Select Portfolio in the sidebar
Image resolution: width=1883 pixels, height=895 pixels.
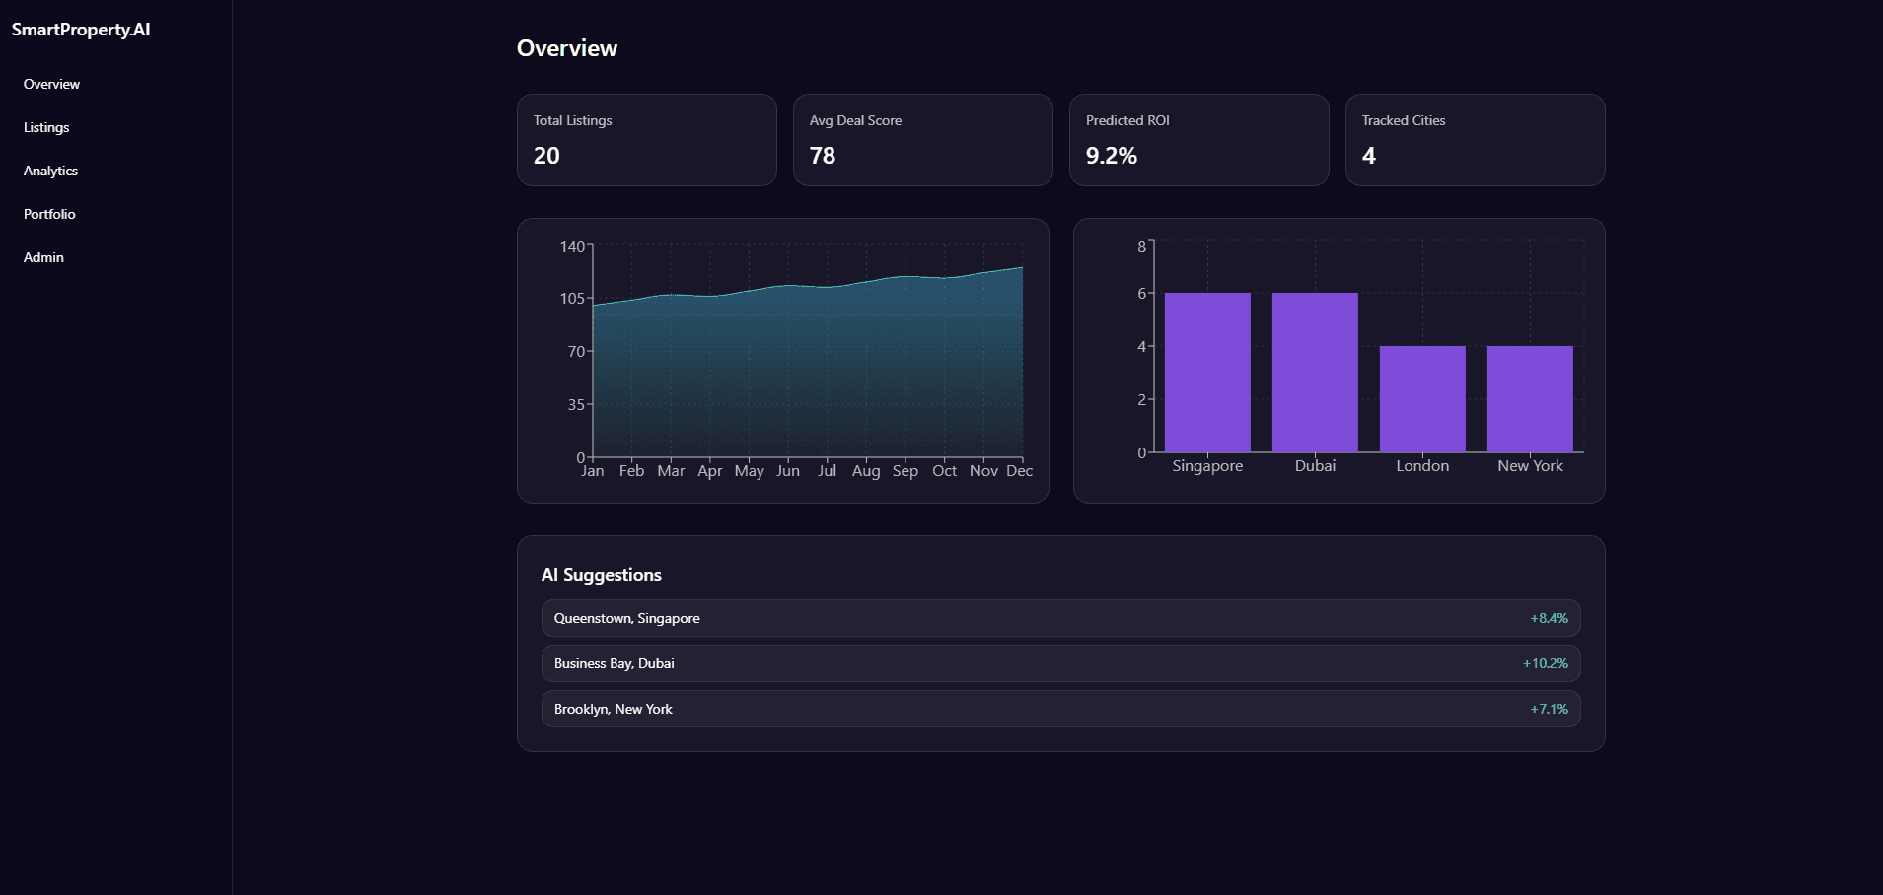point(49,214)
